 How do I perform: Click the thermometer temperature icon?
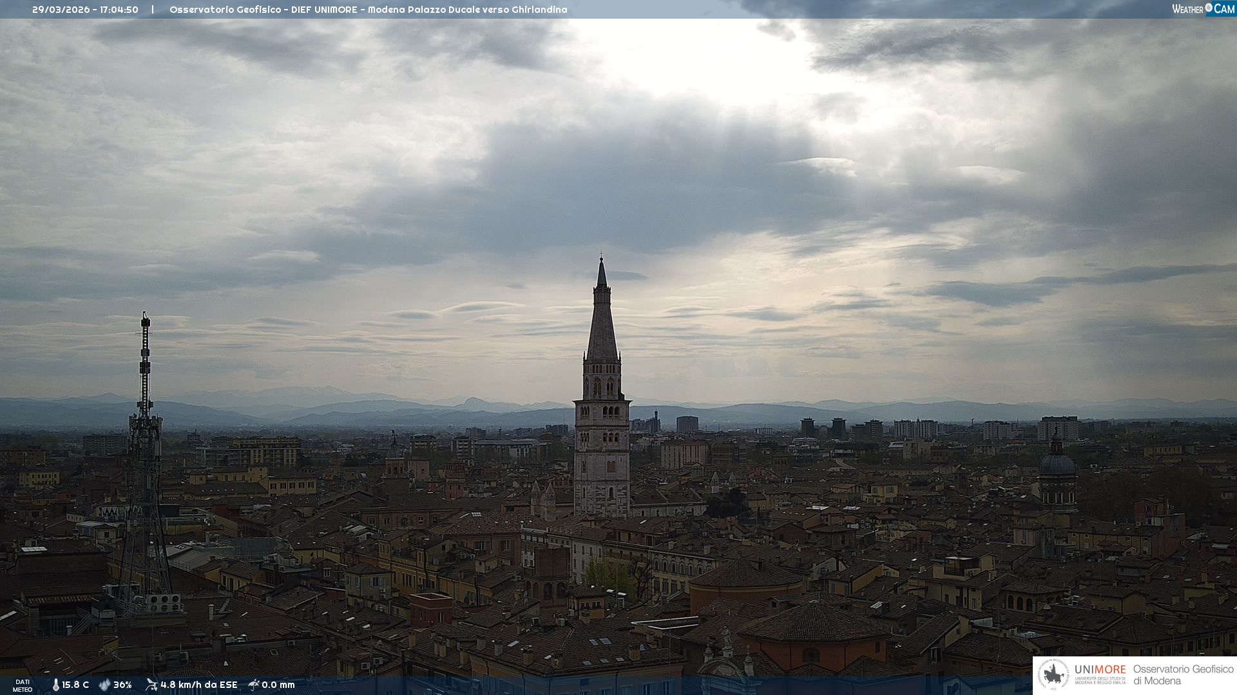(x=55, y=685)
